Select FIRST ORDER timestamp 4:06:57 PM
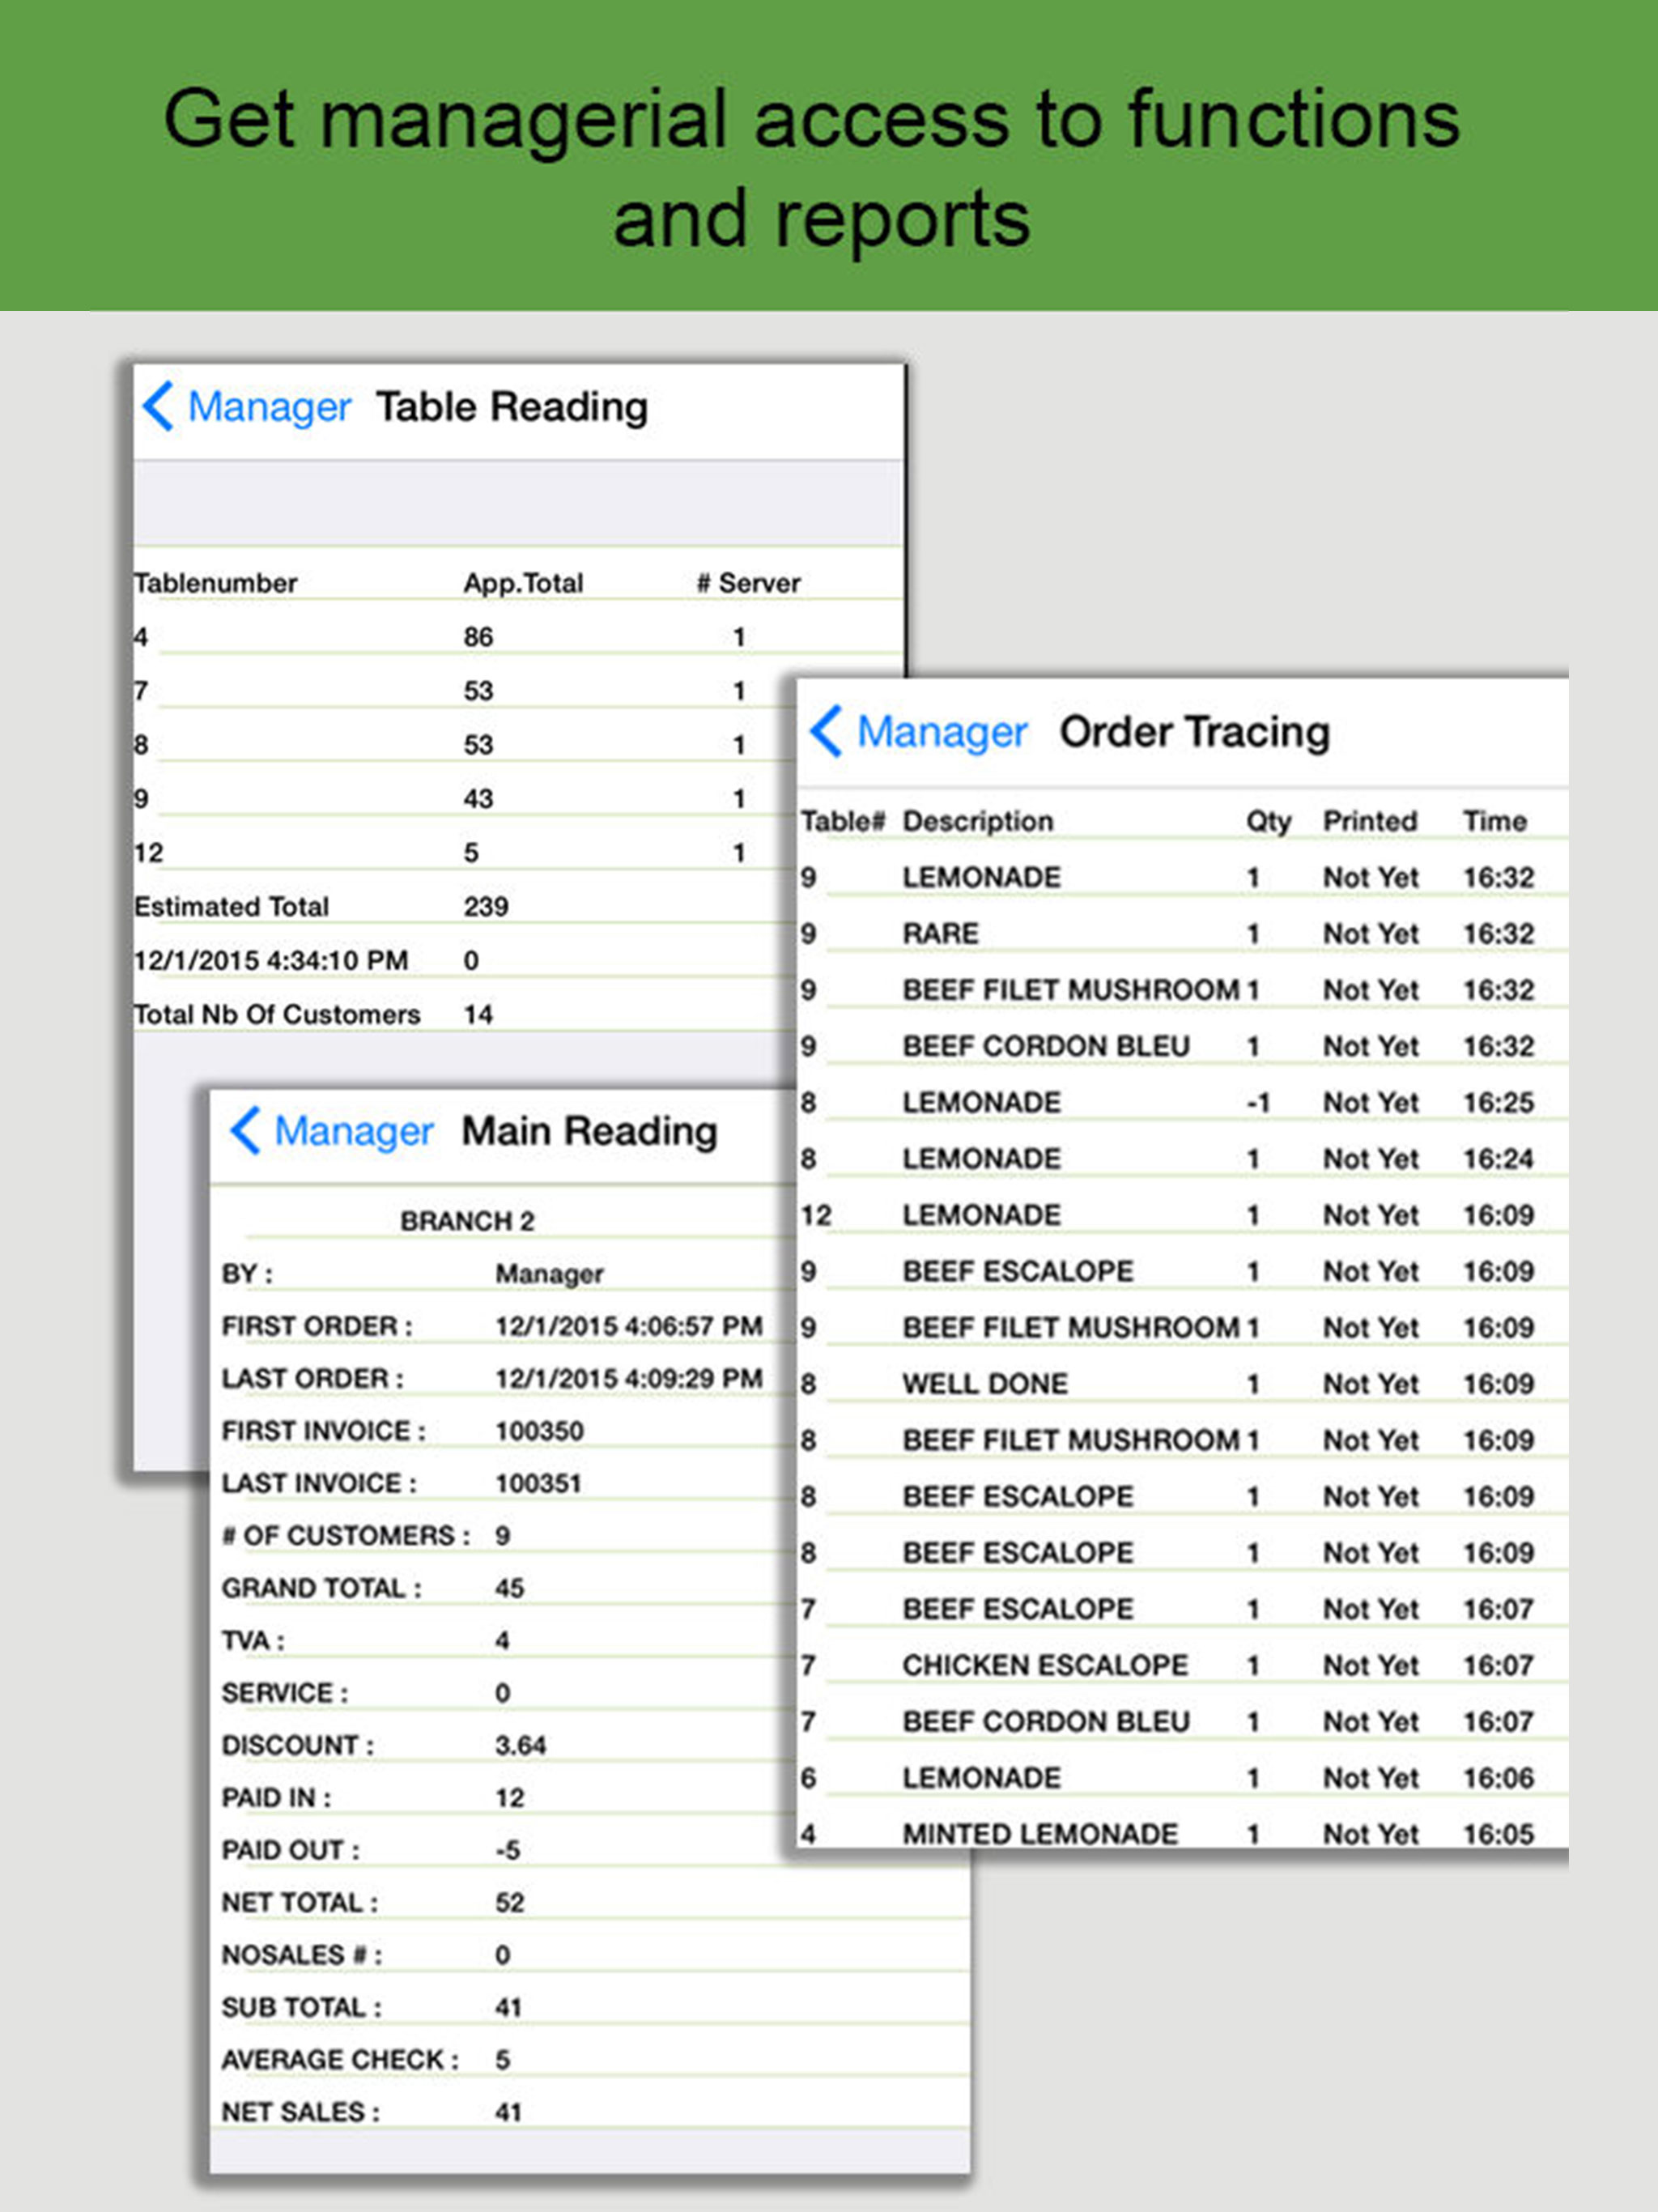Screen dimensions: 1658x2212 point(629,1326)
